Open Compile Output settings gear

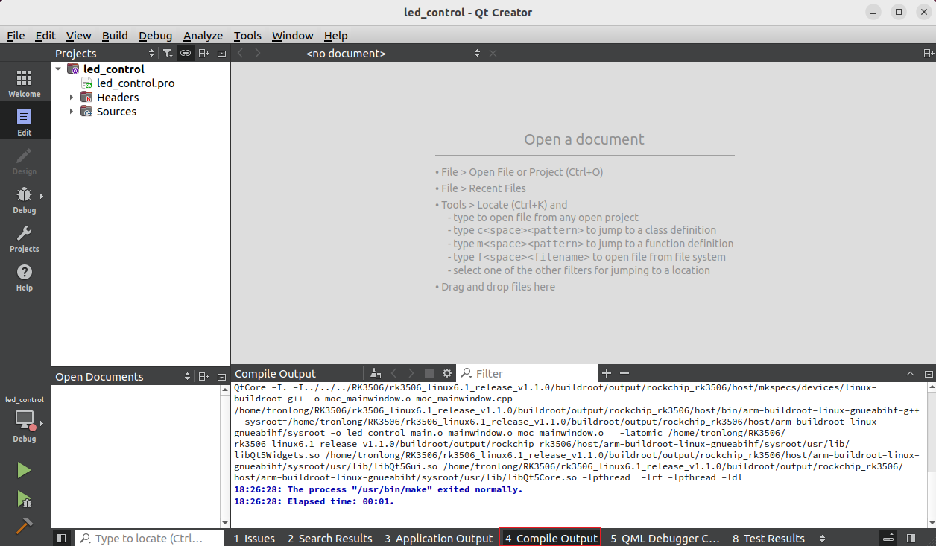pyautogui.click(x=447, y=373)
